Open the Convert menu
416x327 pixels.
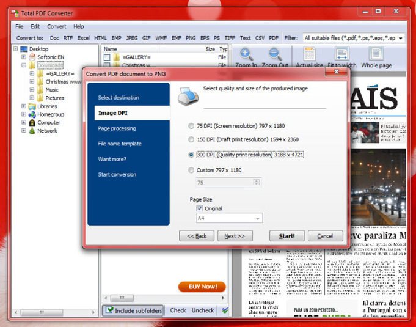click(57, 26)
